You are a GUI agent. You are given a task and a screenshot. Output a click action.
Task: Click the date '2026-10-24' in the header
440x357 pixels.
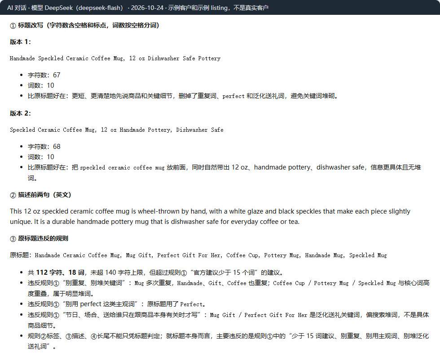(x=147, y=8)
